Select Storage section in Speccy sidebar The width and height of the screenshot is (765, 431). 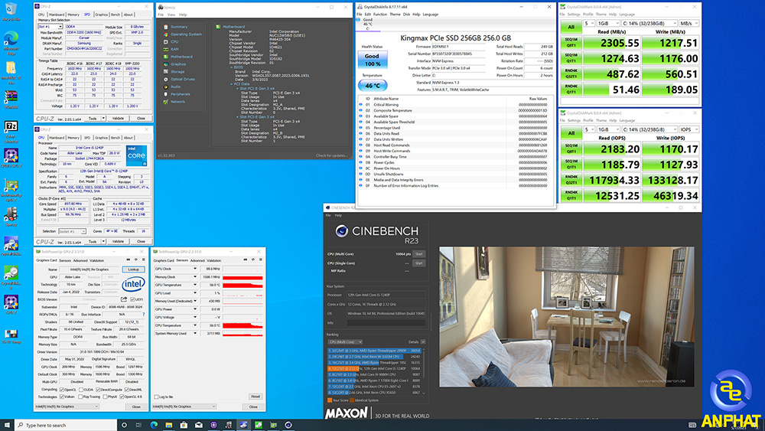click(177, 72)
